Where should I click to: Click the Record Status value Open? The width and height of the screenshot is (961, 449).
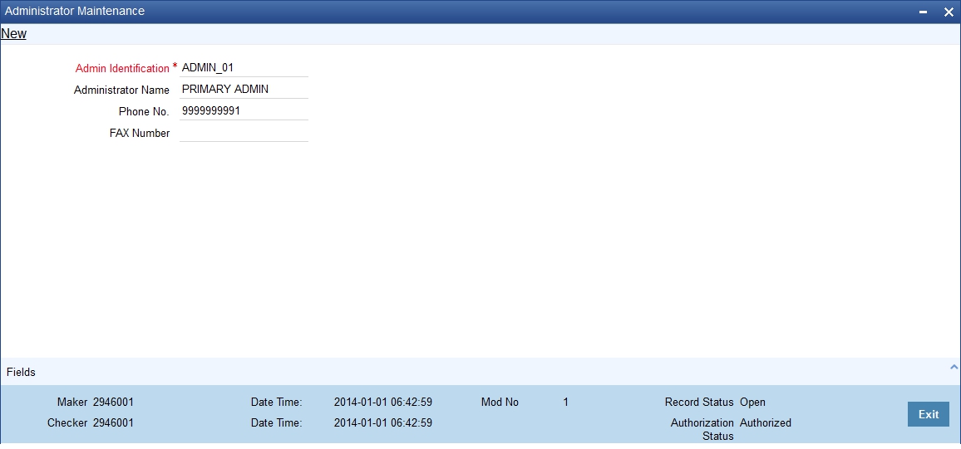click(x=752, y=402)
